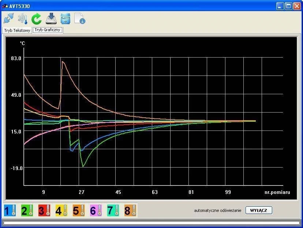The height and width of the screenshot is (228, 303).
Task: Click the download to drive icon
Action: pos(51,18)
